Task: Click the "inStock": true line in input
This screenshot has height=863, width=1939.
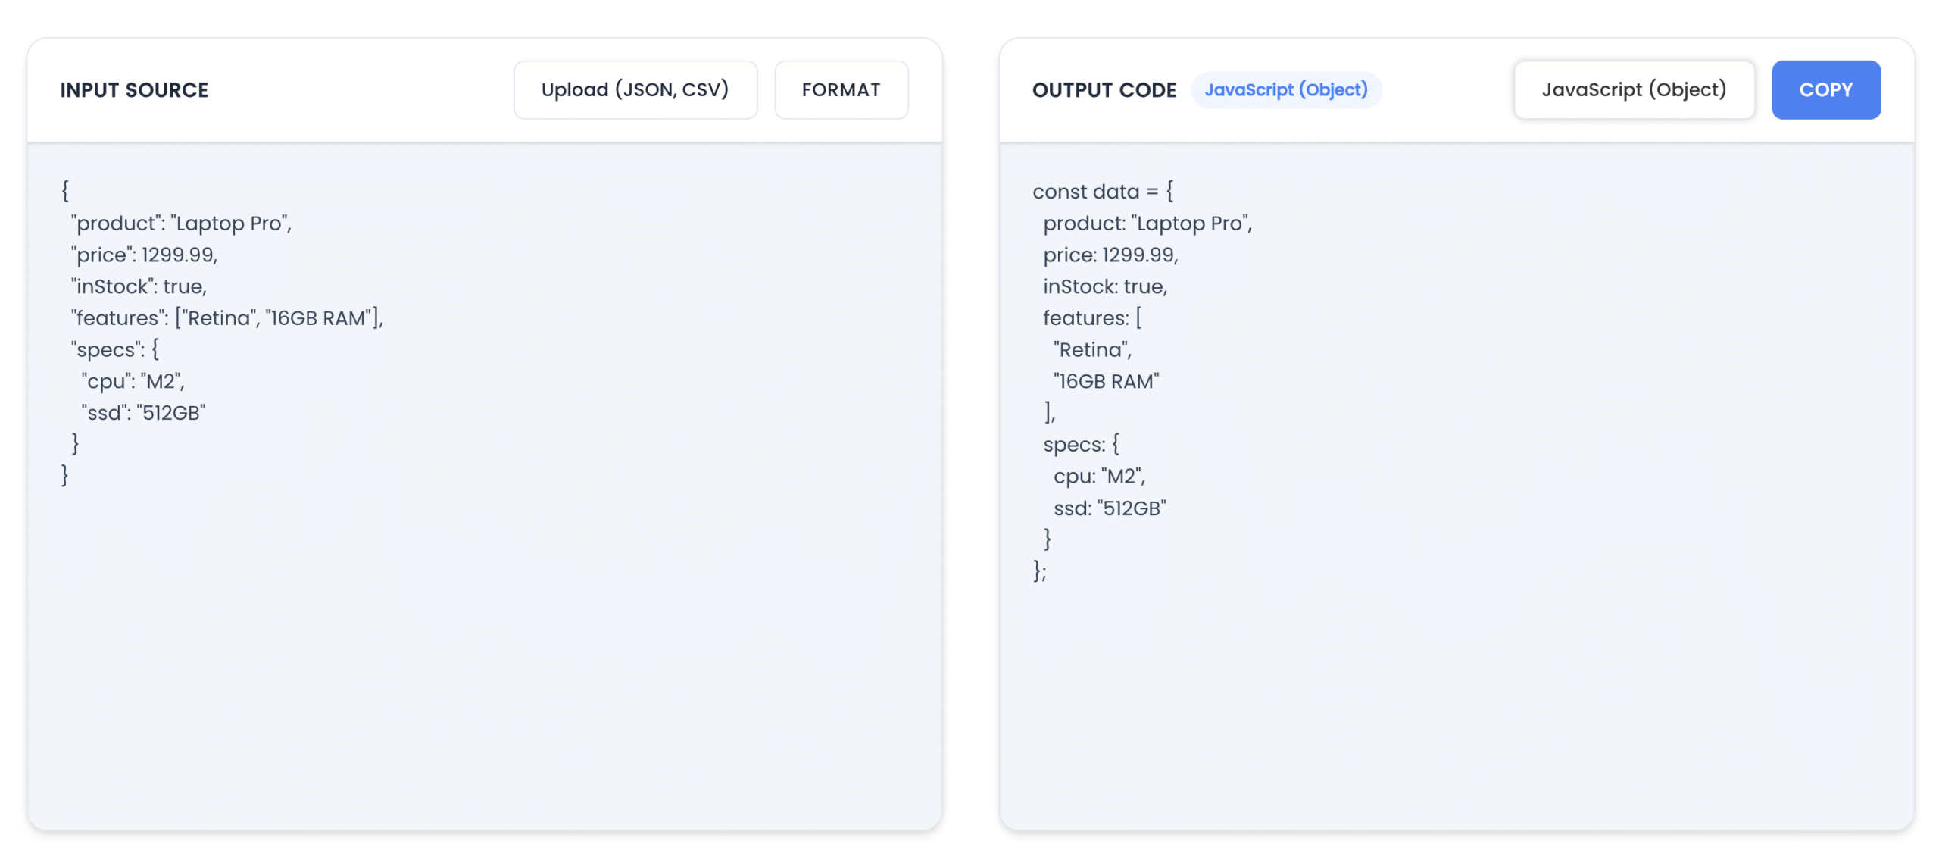Action: coord(138,286)
